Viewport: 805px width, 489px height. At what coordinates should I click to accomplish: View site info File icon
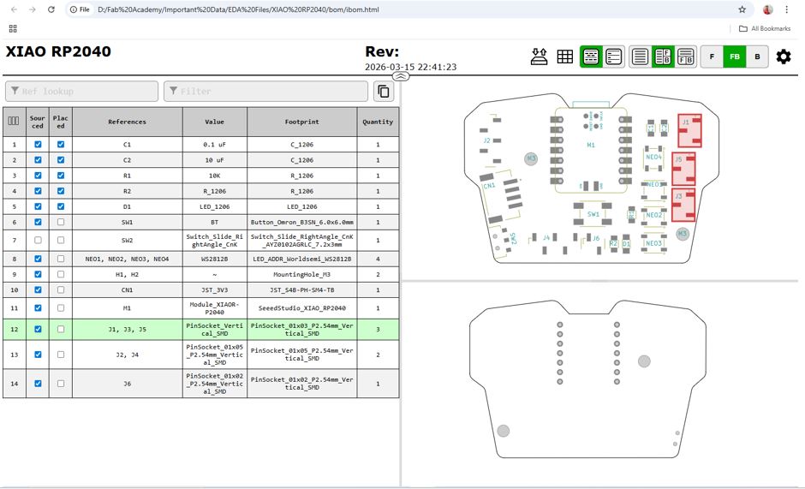tap(80, 9)
